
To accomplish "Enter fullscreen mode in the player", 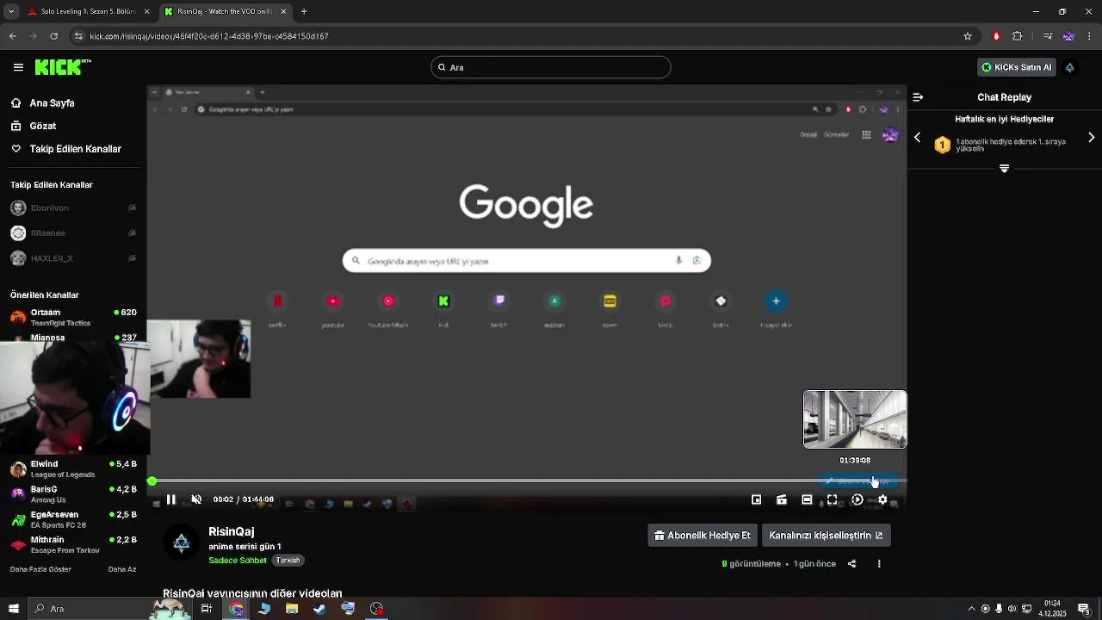I will [x=832, y=499].
